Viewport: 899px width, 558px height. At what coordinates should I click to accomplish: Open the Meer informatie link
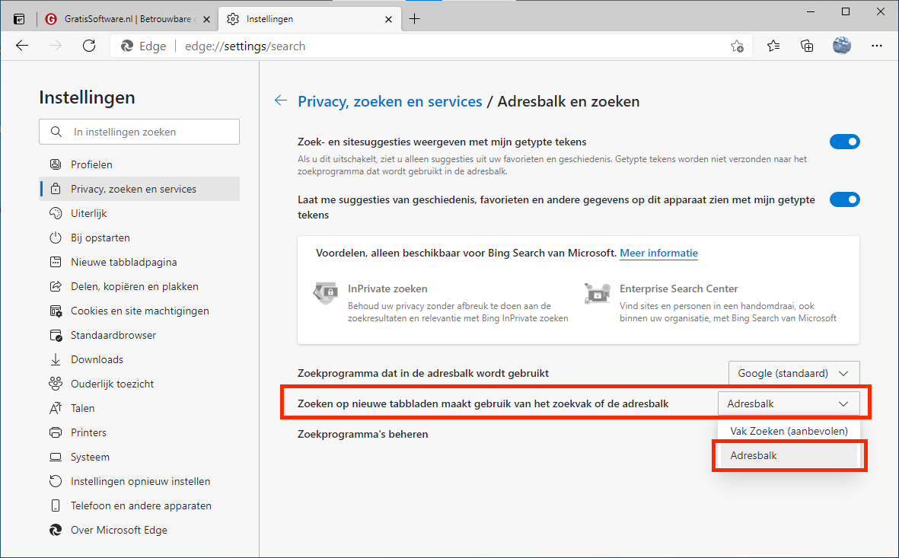[x=658, y=253]
